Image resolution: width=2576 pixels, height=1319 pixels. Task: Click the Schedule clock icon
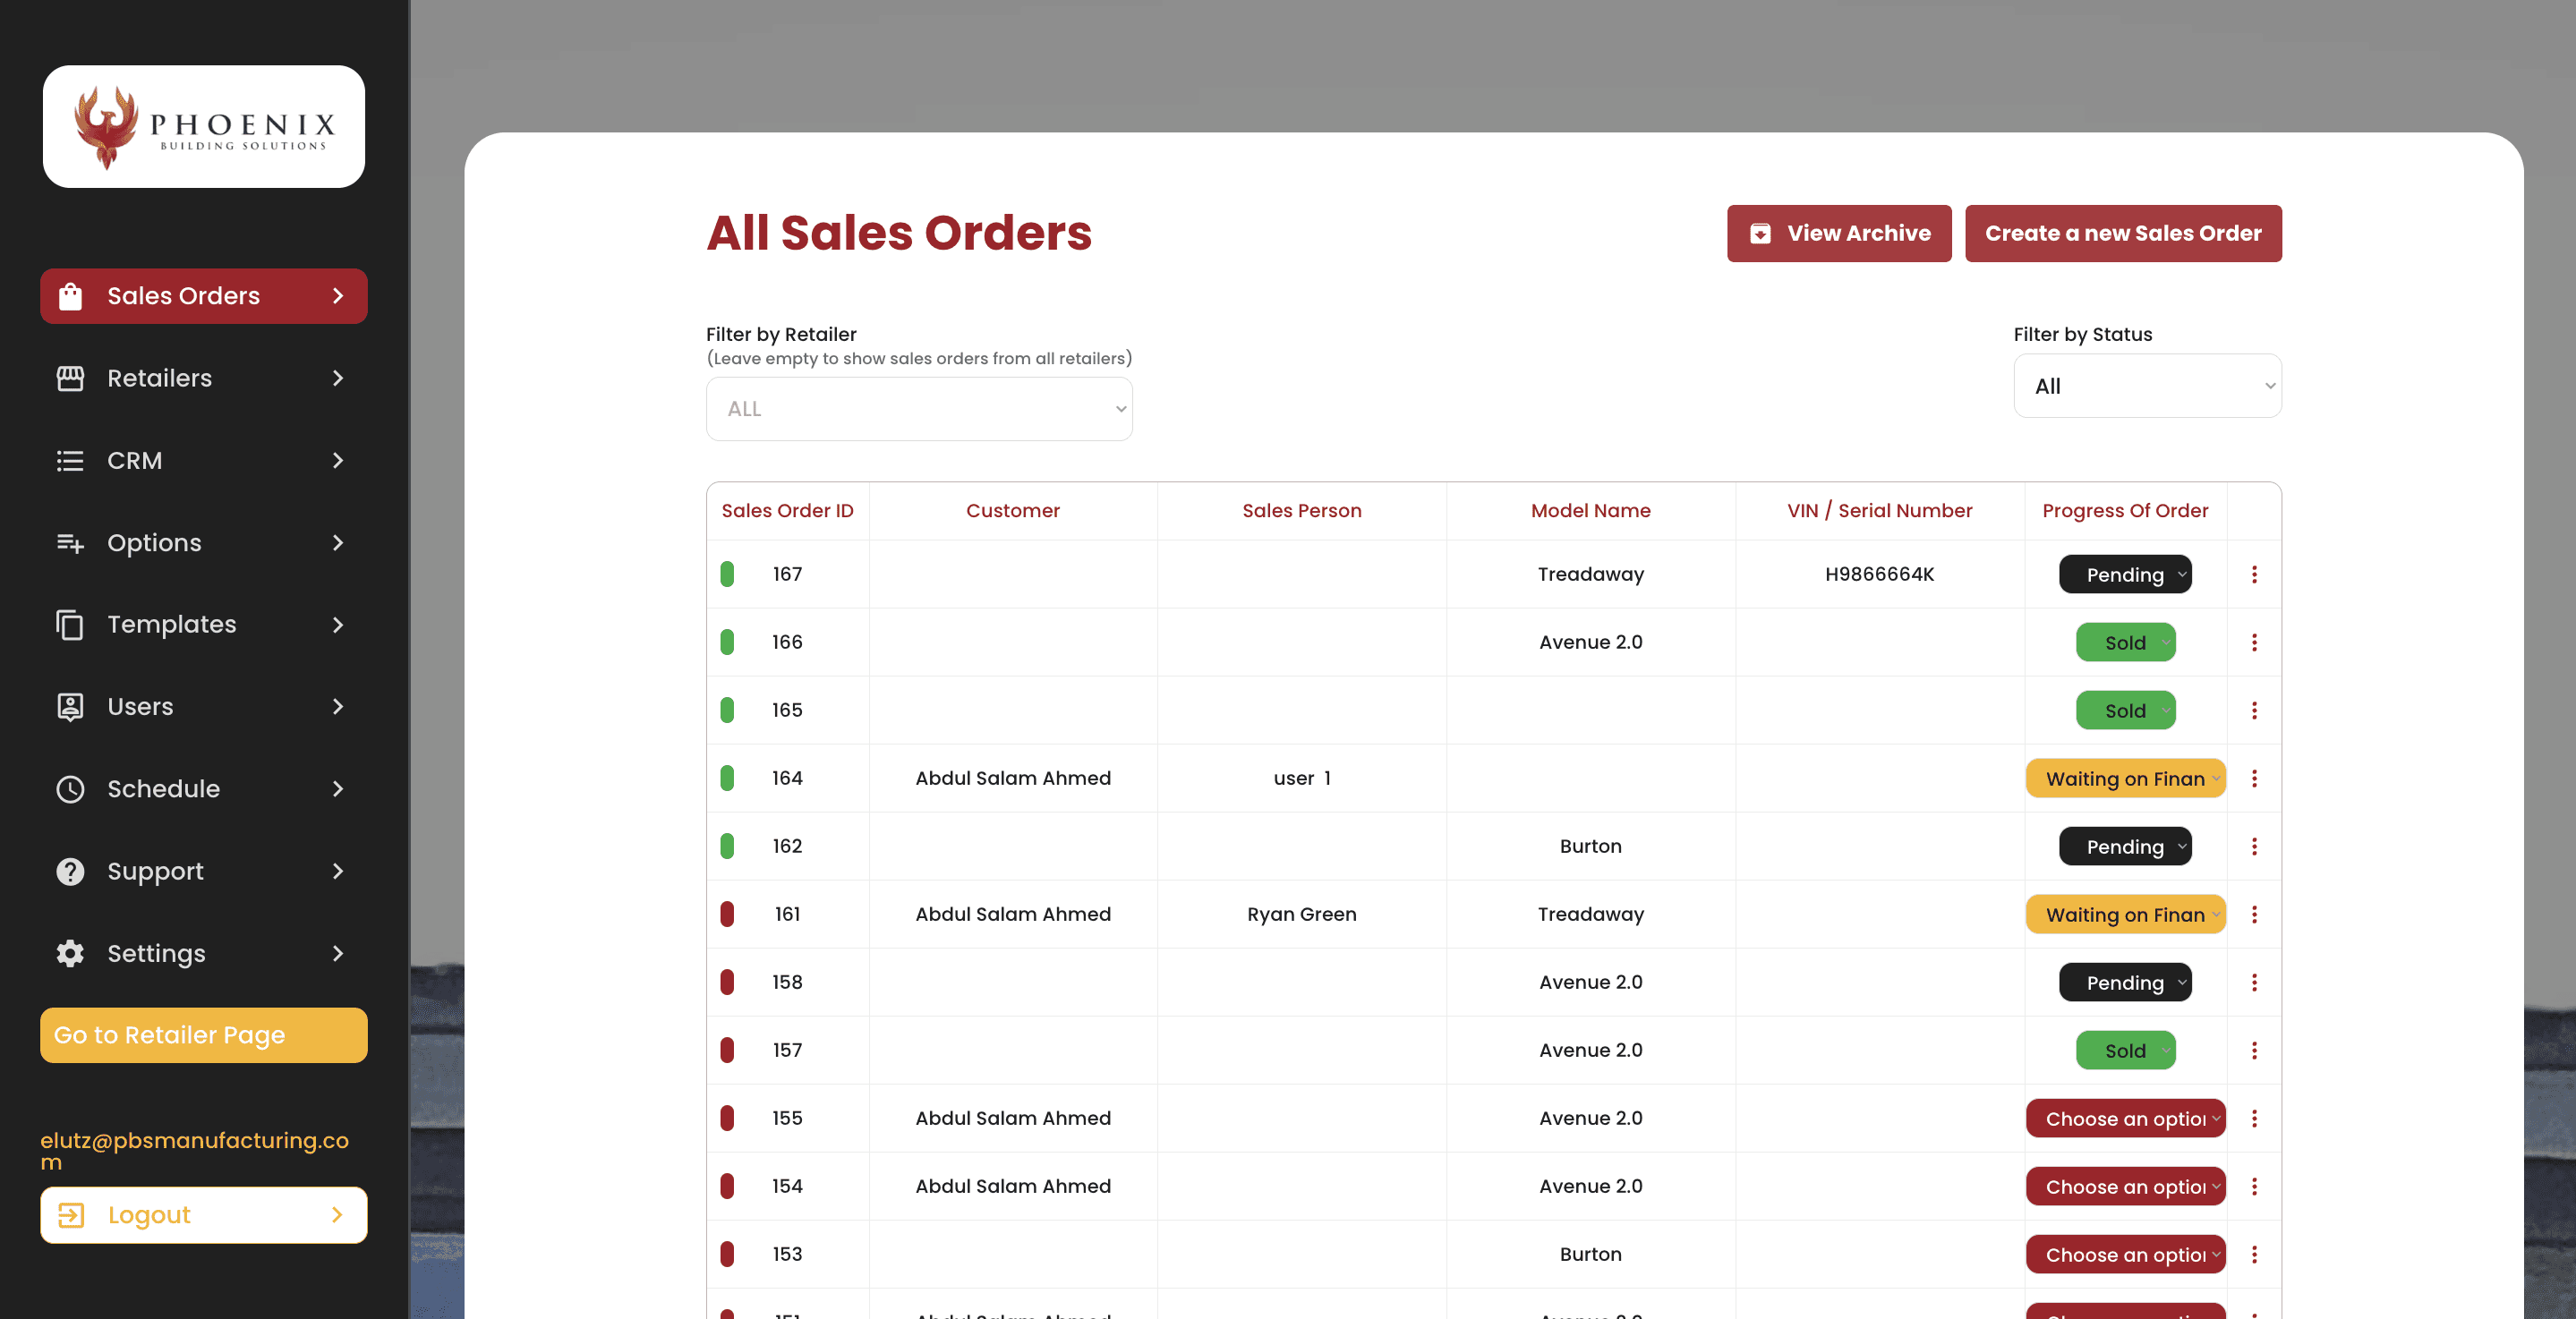click(70, 789)
